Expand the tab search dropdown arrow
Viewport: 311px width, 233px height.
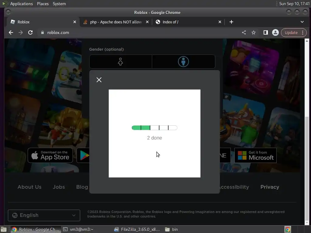click(302, 22)
